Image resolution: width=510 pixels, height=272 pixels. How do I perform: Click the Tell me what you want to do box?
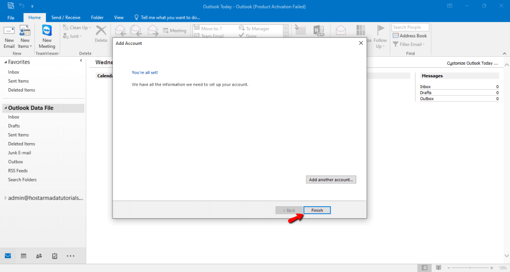coord(167,17)
